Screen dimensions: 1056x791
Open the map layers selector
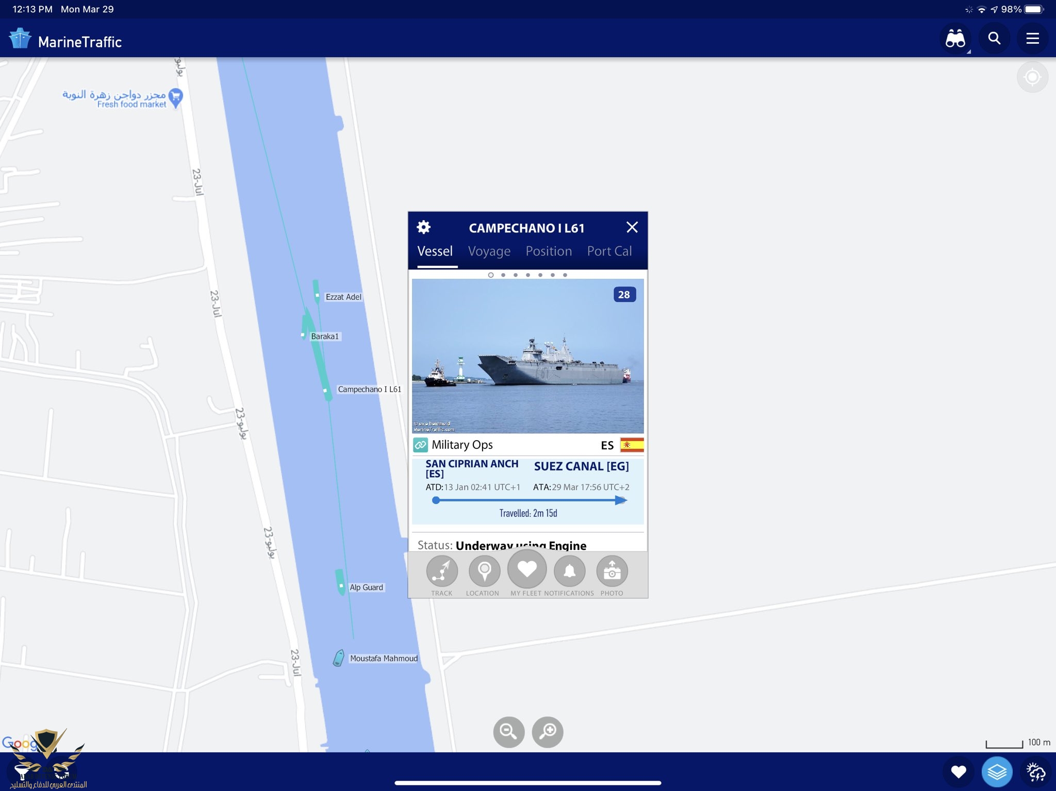[x=997, y=771]
